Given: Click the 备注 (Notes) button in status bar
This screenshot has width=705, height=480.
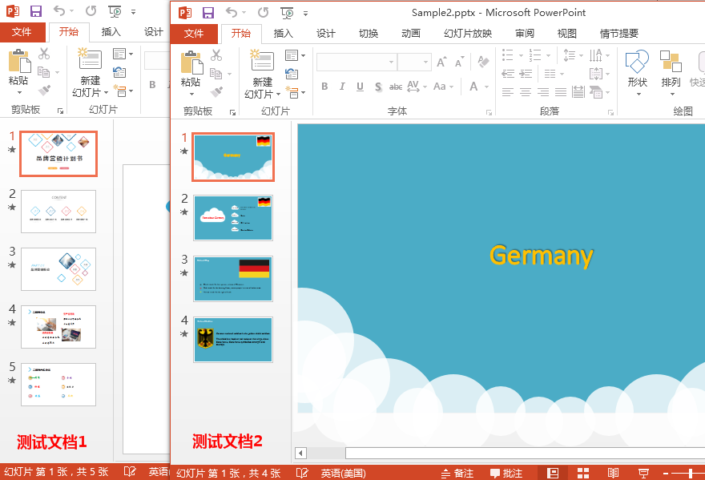Looking at the screenshot, I should [457, 473].
